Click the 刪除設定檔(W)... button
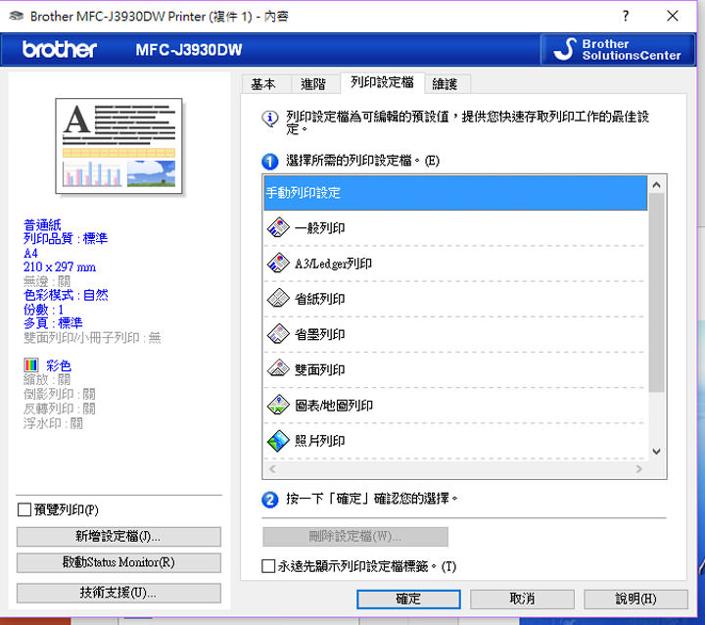This screenshot has width=705, height=625. pos(355,537)
